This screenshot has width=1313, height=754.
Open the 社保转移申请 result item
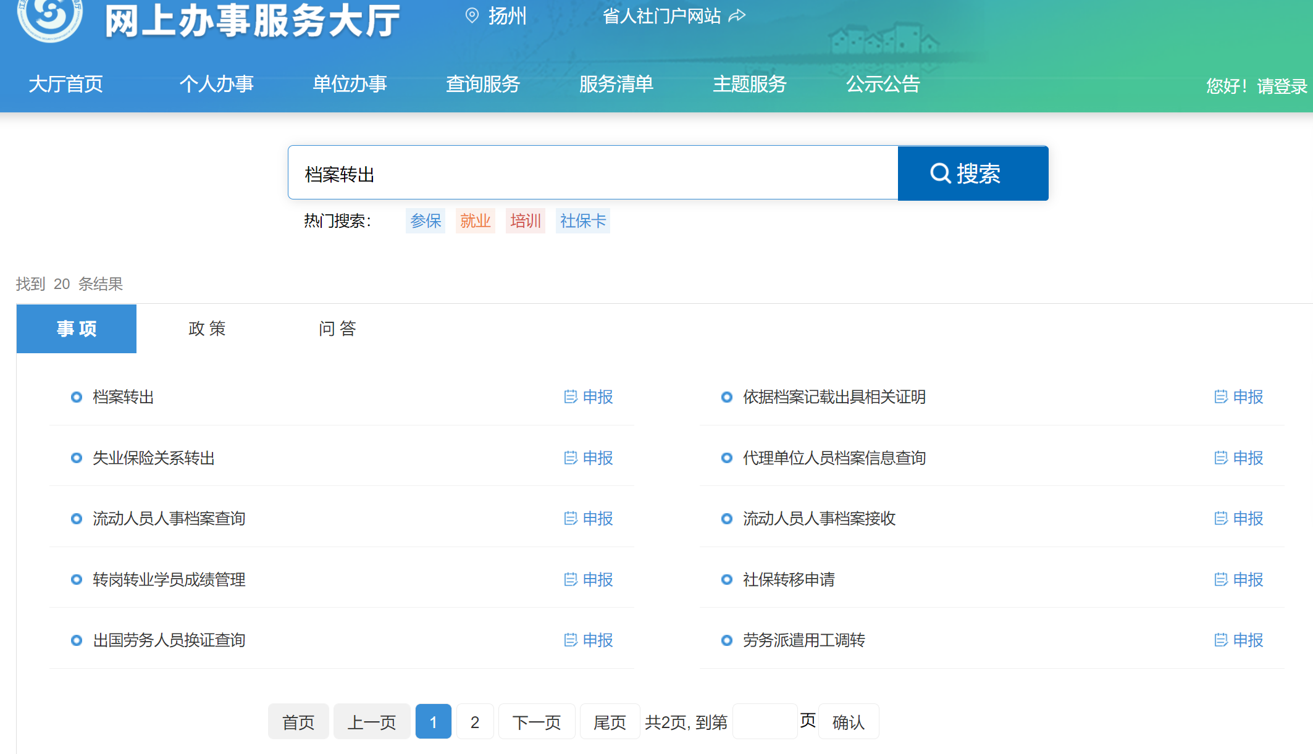(x=788, y=579)
